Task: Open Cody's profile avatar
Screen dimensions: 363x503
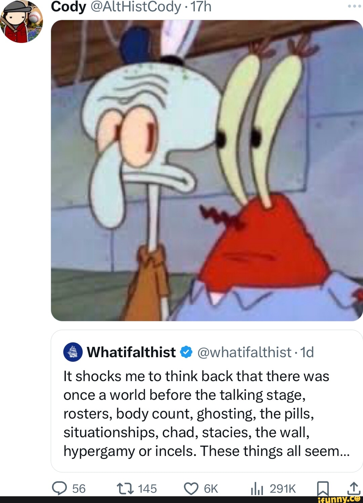Action: pyautogui.click(x=22, y=22)
